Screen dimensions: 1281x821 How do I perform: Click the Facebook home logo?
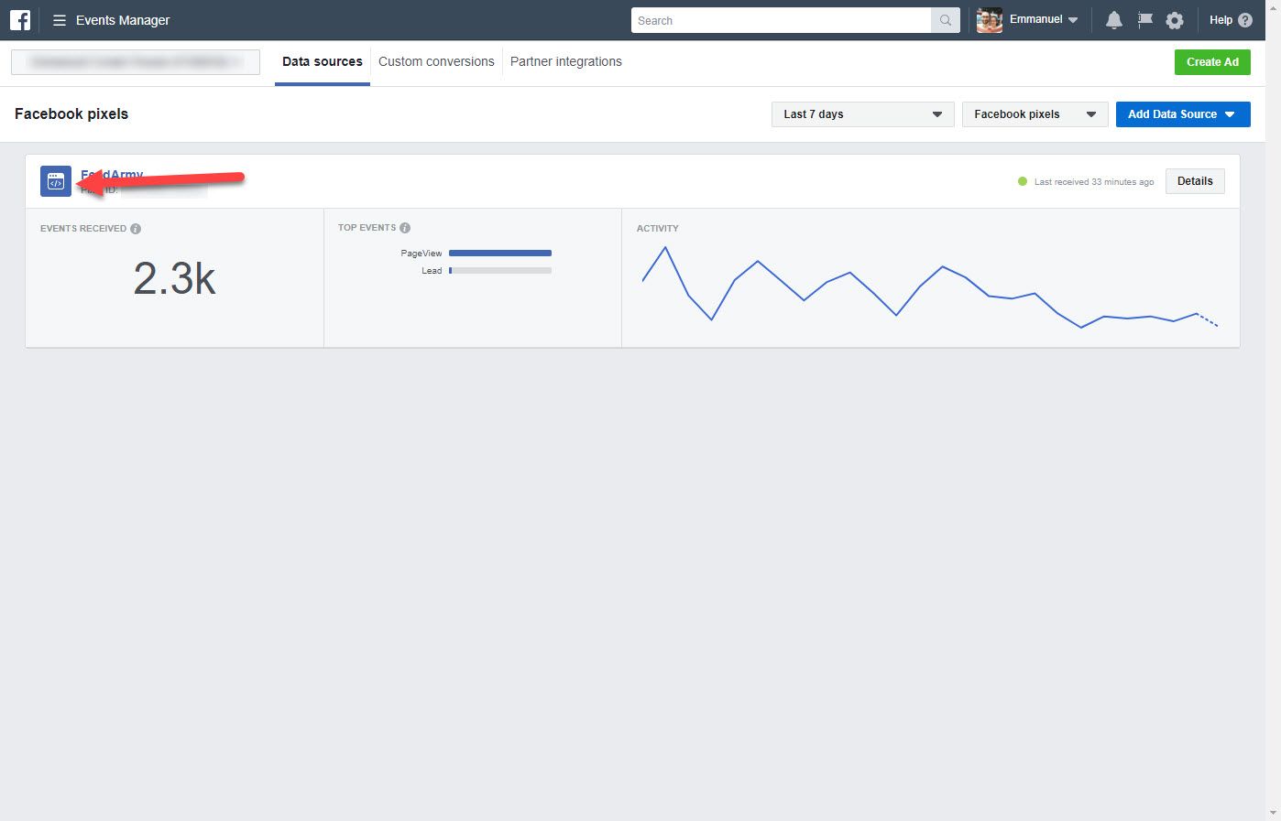[19, 19]
